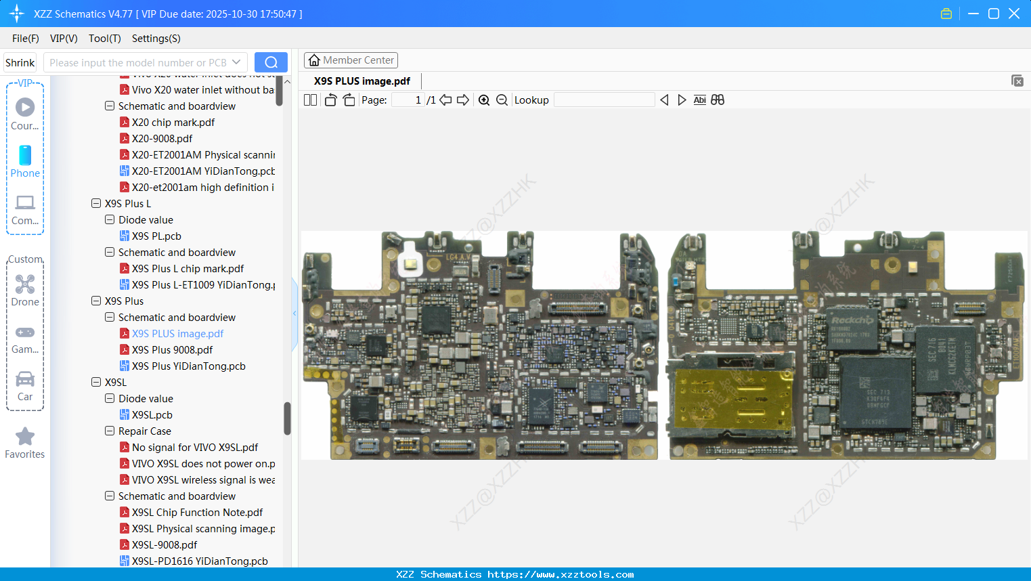Viewport: 1031px width, 581px height.
Task: Collapse the X9S Plus L tree node
Action: pos(96,204)
